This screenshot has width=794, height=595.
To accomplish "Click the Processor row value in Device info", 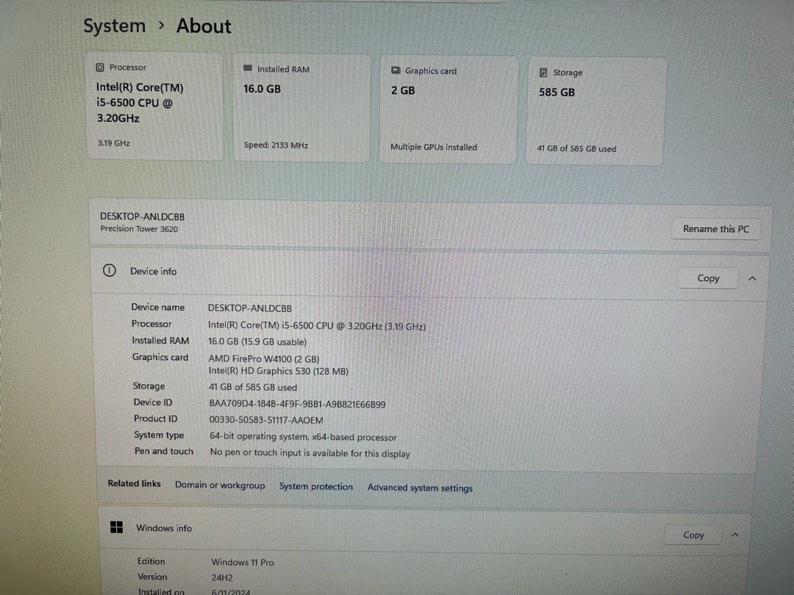I will pyautogui.click(x=316, y=326).
